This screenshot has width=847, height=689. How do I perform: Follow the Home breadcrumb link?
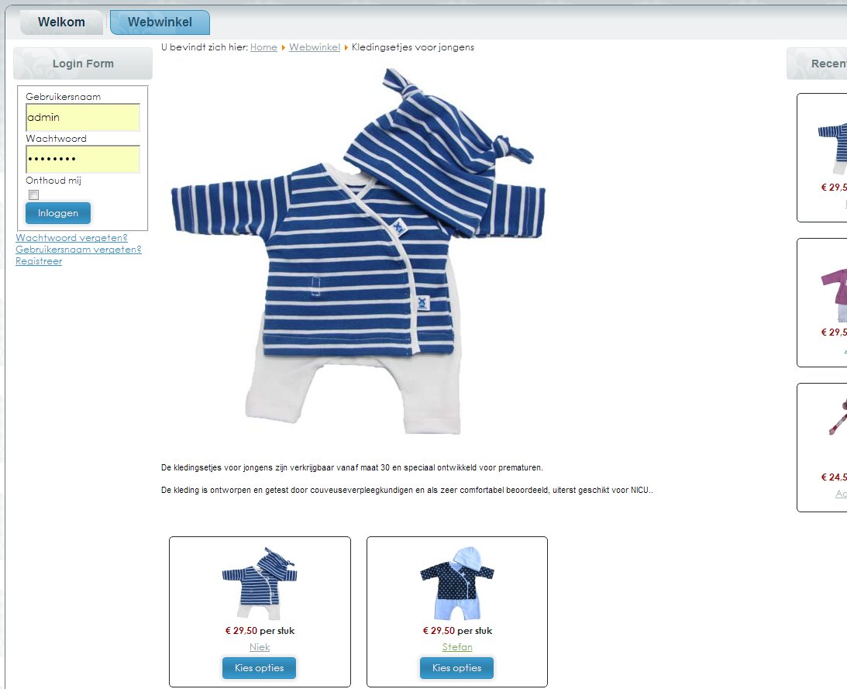(263, 47)
